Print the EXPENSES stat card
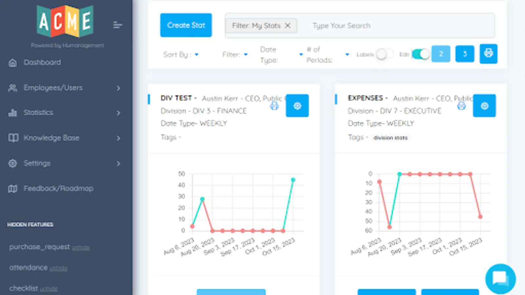 [x=461, y=106]
